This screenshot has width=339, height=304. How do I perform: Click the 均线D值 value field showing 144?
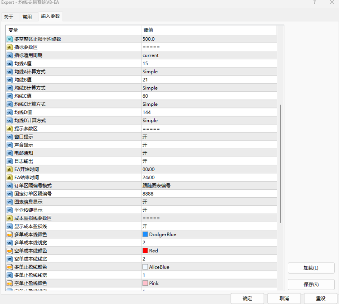coord(208,112)
